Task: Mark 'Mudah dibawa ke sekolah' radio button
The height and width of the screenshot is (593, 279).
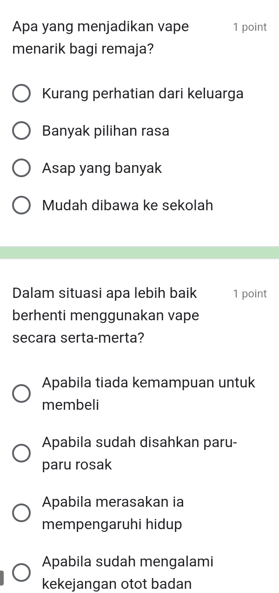Action: pyautogui.click(x=22, y=206)
